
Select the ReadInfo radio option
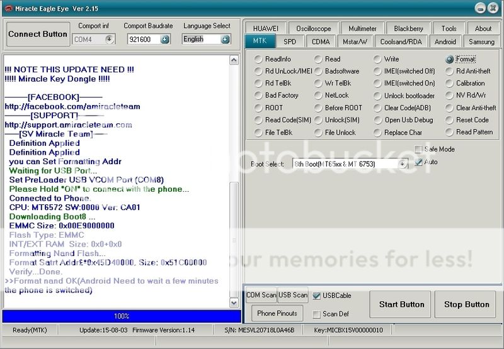click(273, 59)
